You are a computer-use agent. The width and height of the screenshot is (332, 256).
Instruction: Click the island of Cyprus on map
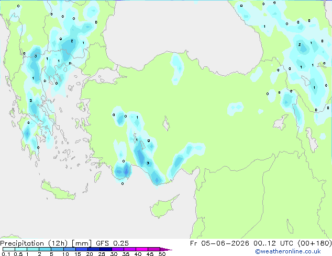[x=162, y=207]
